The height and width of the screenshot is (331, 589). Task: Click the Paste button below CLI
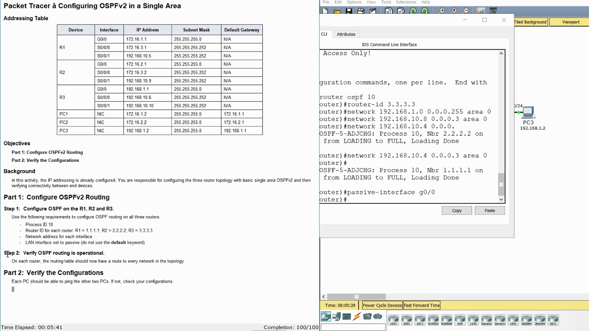click(490, 211)
